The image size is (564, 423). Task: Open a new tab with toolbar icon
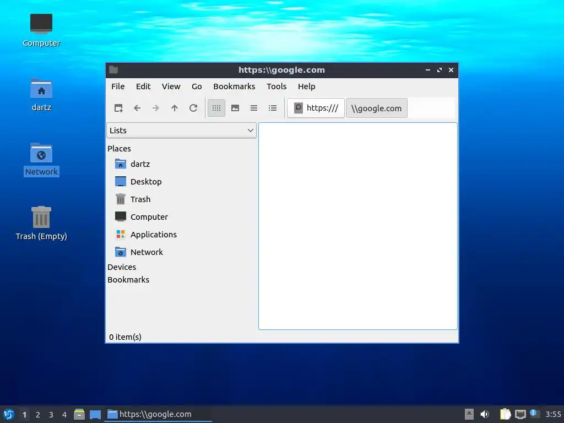point(118,108)
